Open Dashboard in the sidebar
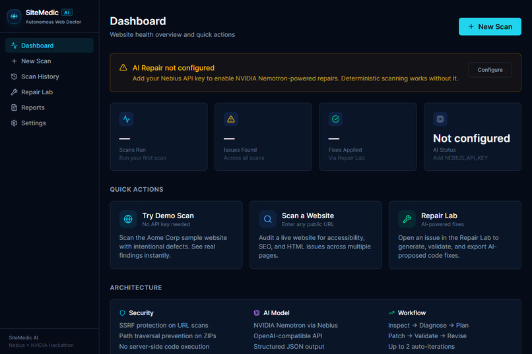532x354 pixels. point(50,45)
